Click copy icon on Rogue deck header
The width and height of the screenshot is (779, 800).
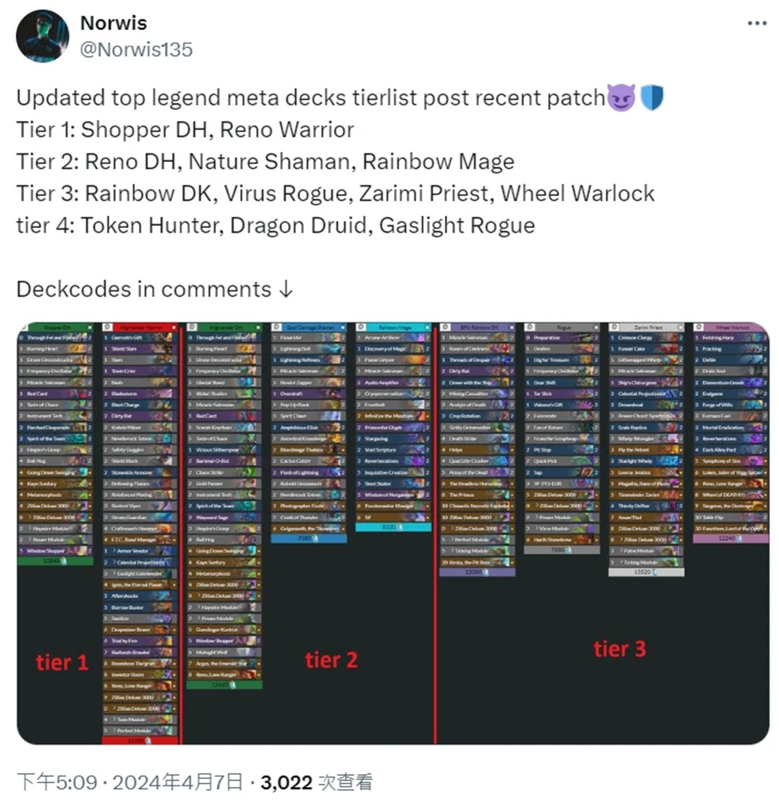click(530, 327)
